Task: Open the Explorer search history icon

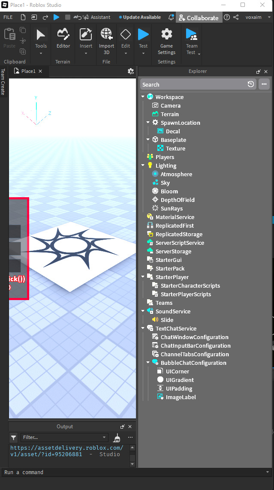Action: tap(250, 84)
